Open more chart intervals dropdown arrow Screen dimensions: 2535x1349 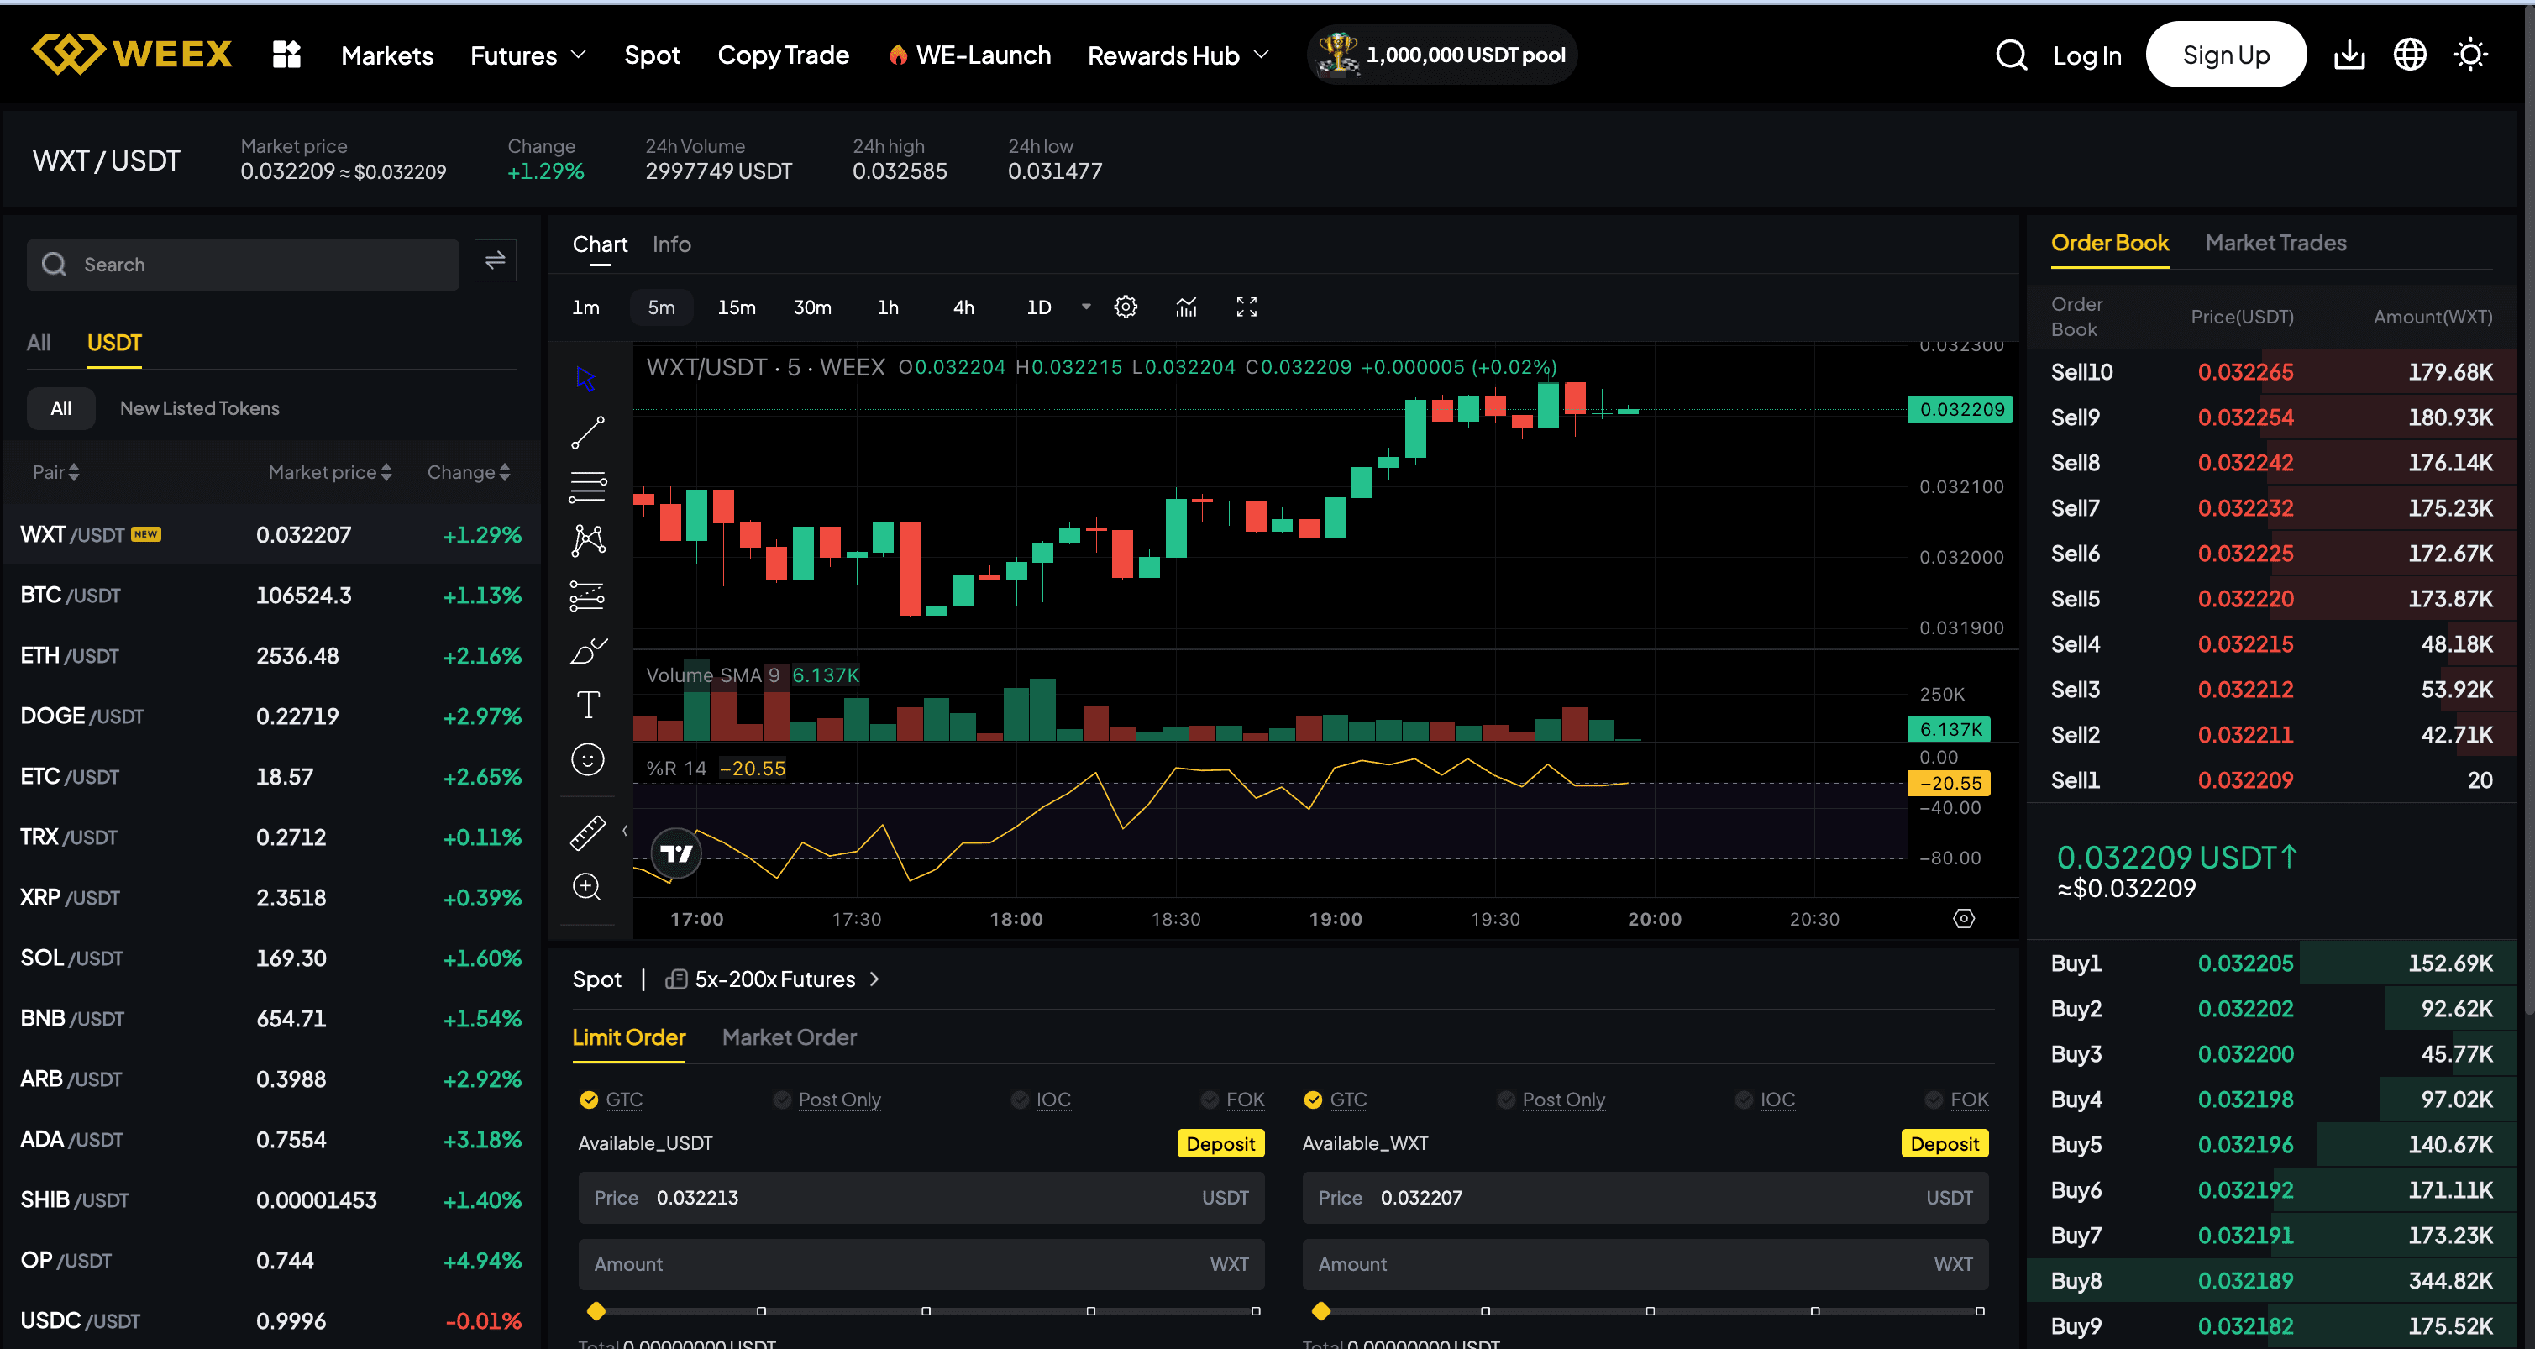click(x=1086, y=307)
